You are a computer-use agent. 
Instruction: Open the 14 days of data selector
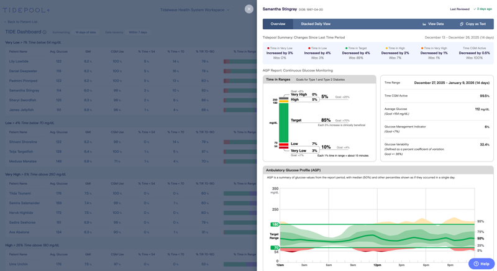(x=86, y=32)
